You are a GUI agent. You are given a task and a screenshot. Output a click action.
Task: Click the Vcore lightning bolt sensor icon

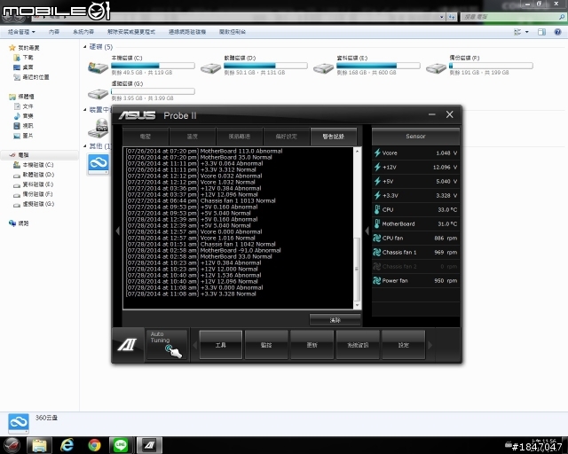point(377,153)
